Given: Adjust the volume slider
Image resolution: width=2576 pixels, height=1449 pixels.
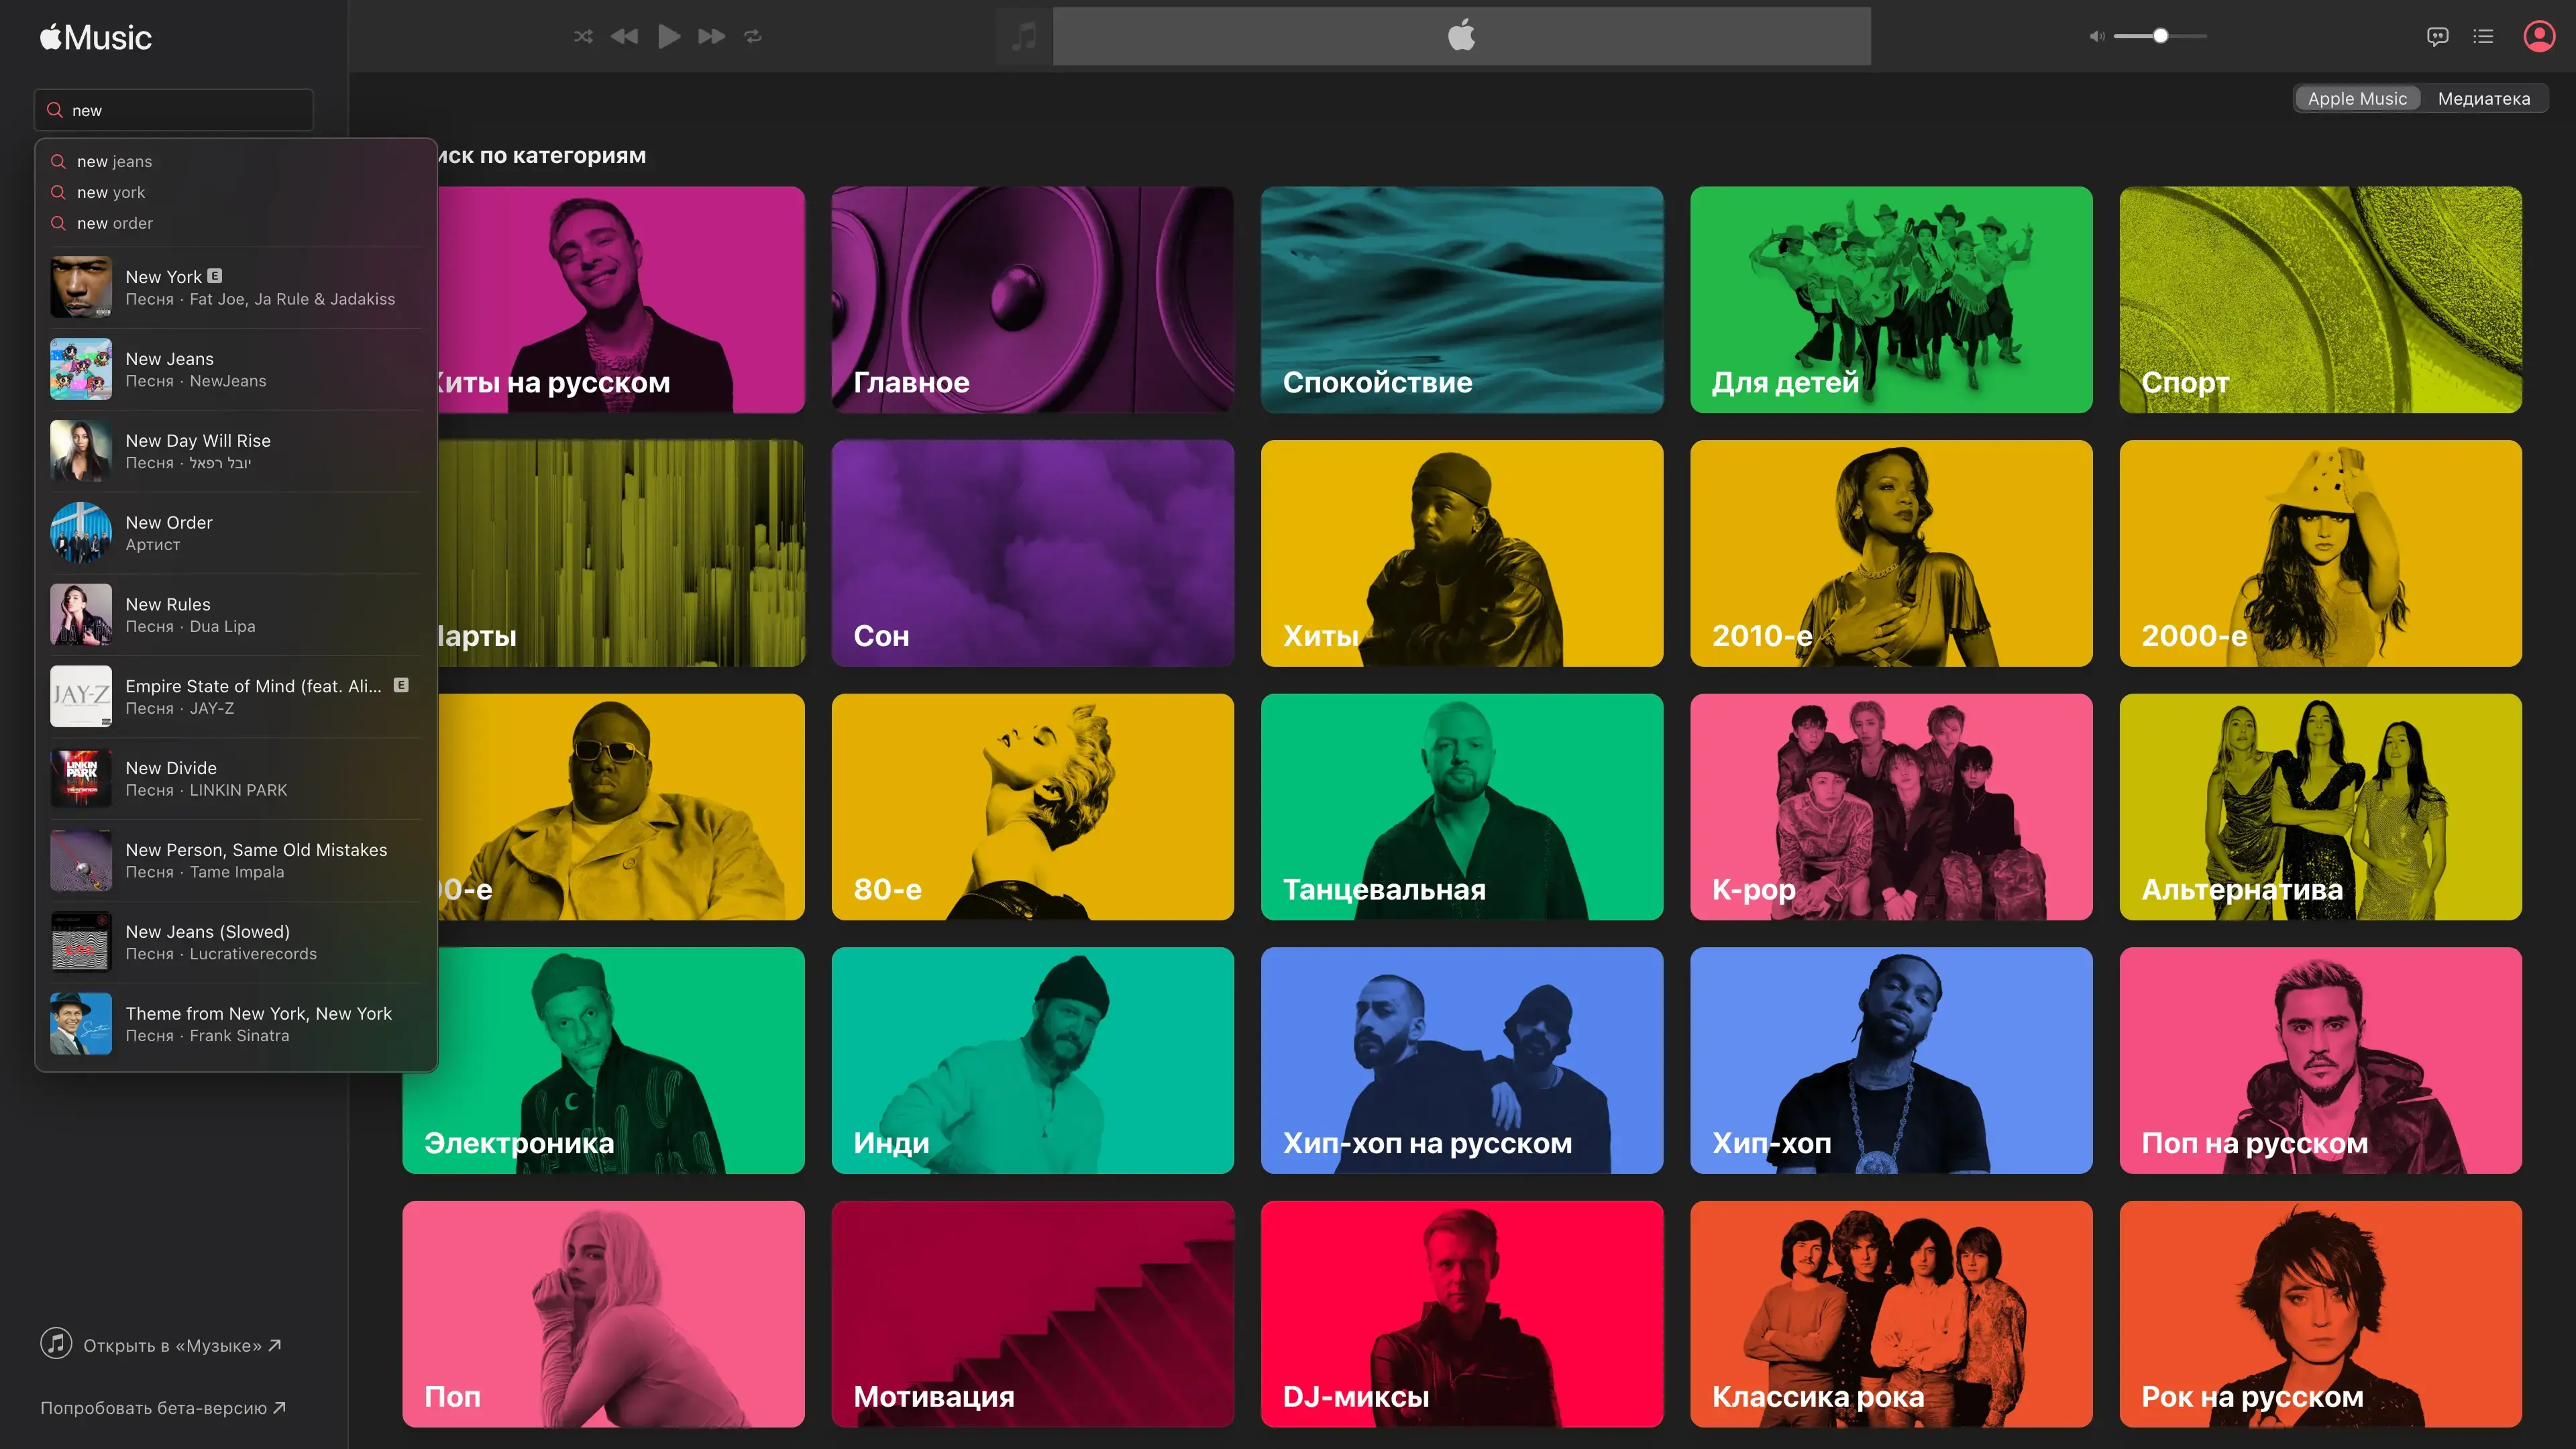Looking at the screenshot, I should point(2160,37).
